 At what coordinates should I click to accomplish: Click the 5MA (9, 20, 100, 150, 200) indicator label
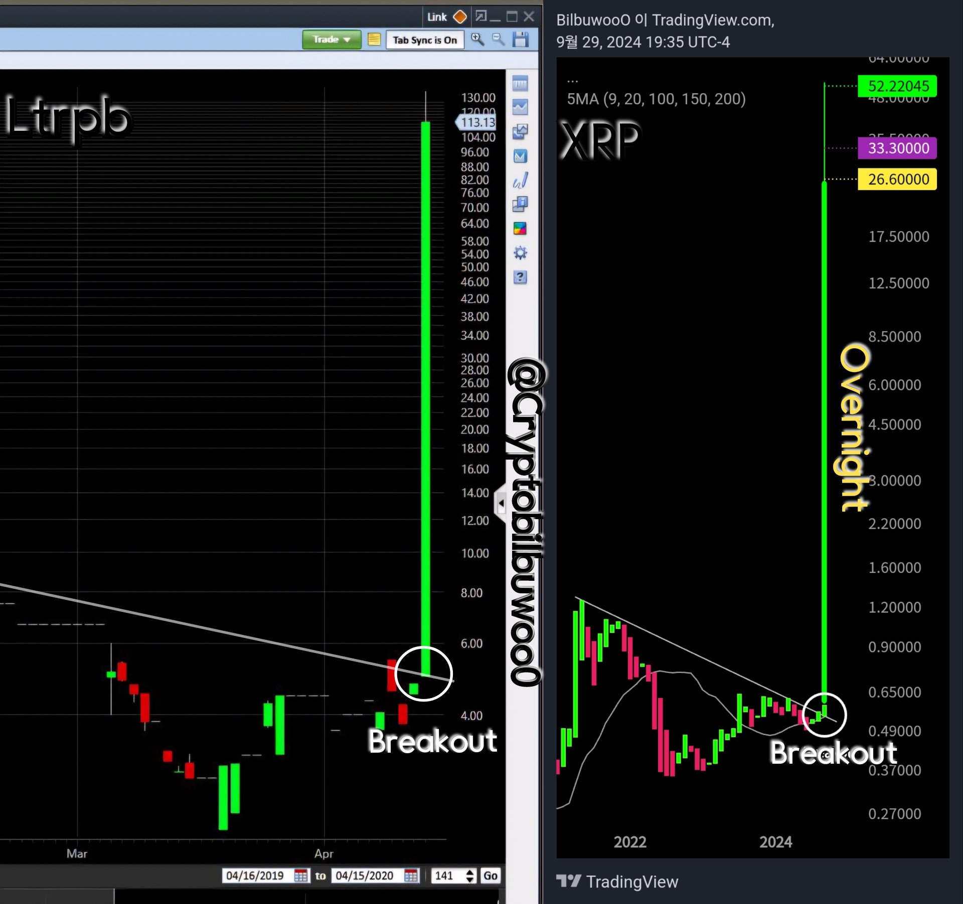[x=656, y=99]
